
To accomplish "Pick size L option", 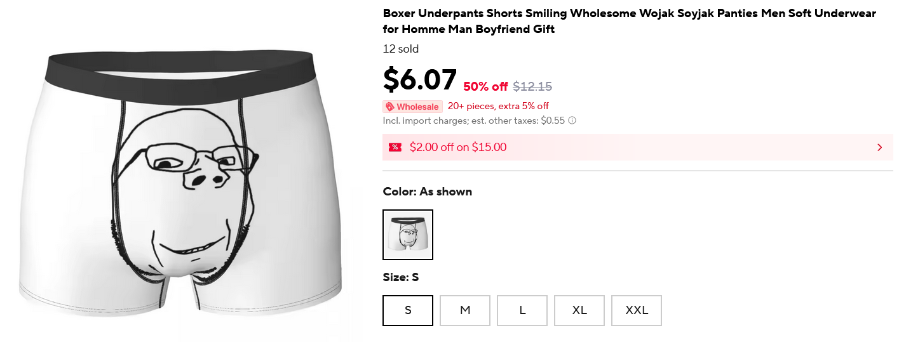I will pyautogui.click(x=522, y=310).
